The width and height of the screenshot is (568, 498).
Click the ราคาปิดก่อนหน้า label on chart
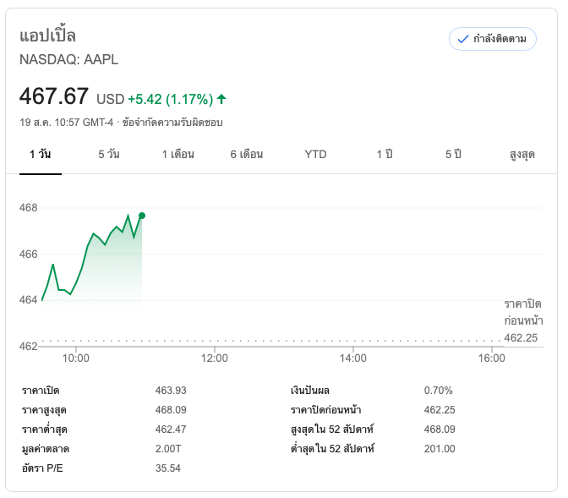(523, 312)
